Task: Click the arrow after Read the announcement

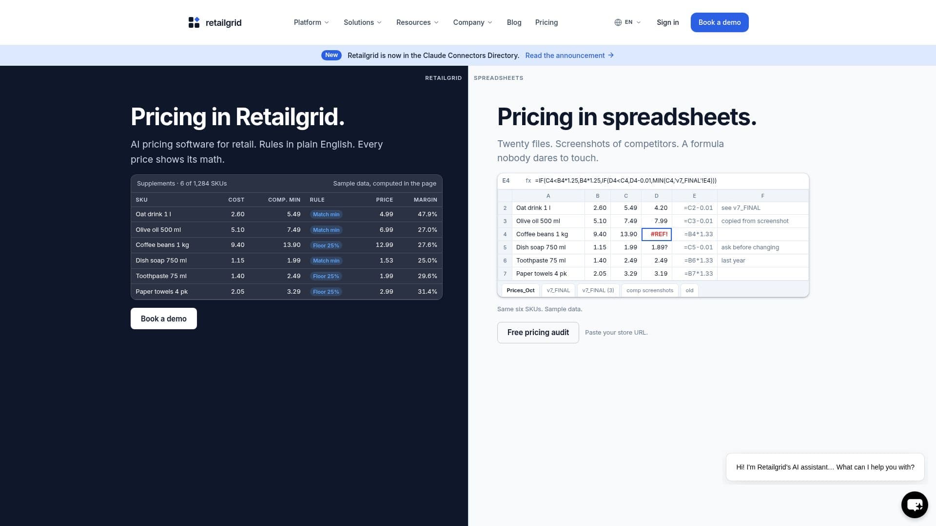Action: point(611,56)
